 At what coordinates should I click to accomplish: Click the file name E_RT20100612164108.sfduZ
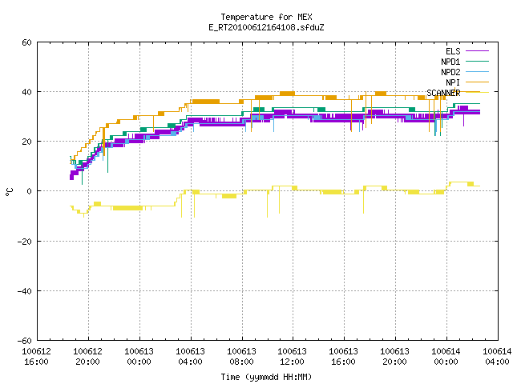click(266, 27)
